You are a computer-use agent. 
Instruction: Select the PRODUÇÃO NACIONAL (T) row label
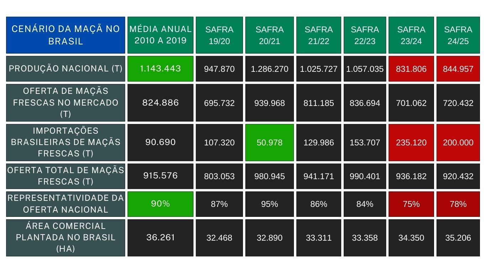pos(65,69)
